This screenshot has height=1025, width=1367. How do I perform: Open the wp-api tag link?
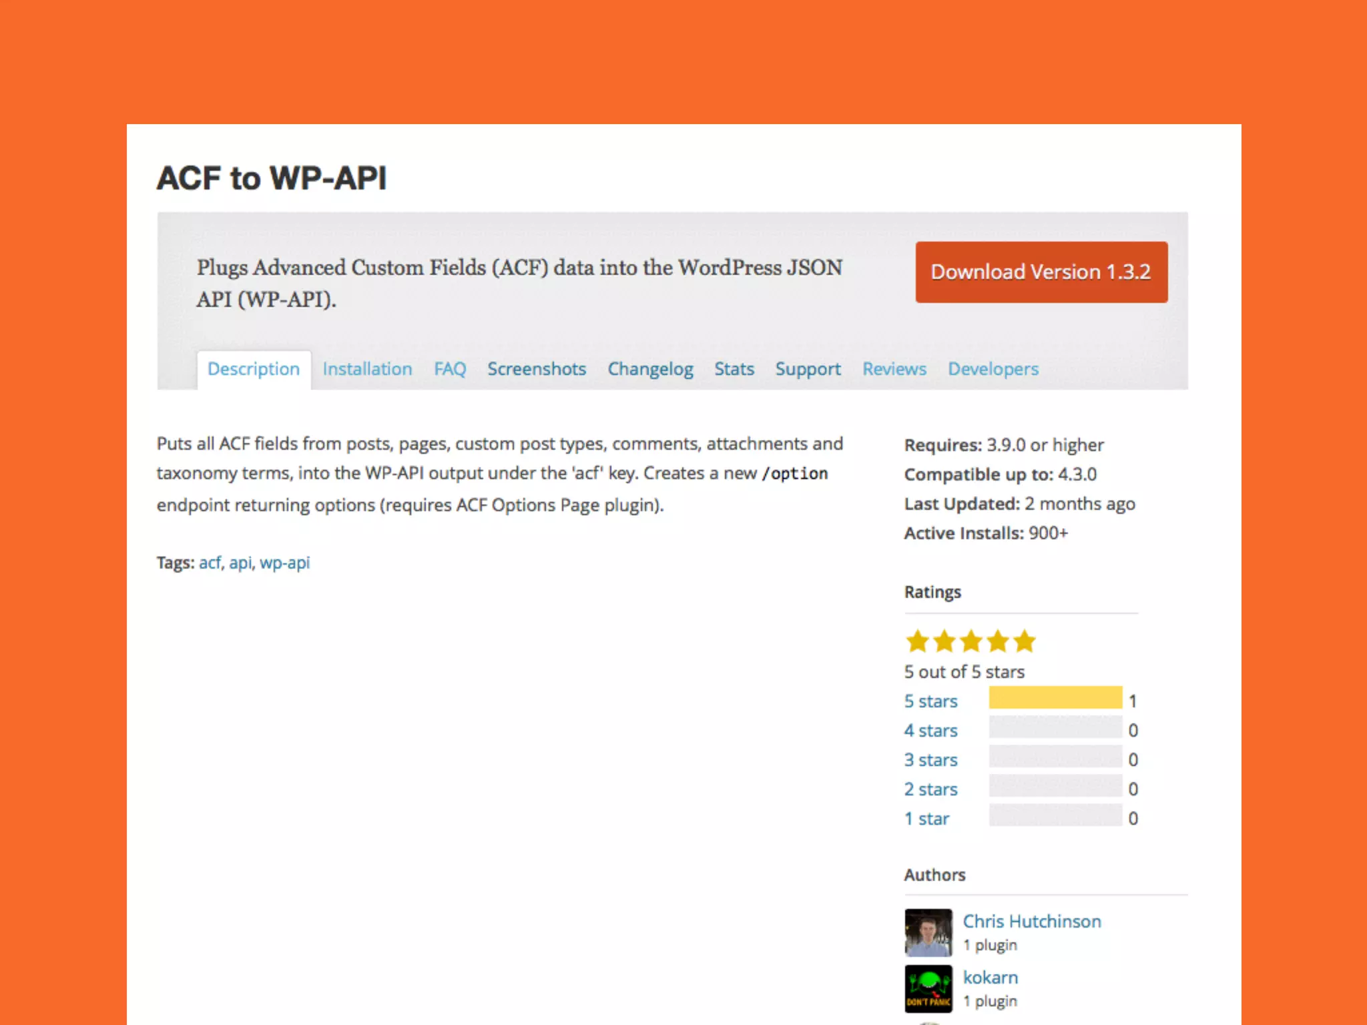pos(284,563)
